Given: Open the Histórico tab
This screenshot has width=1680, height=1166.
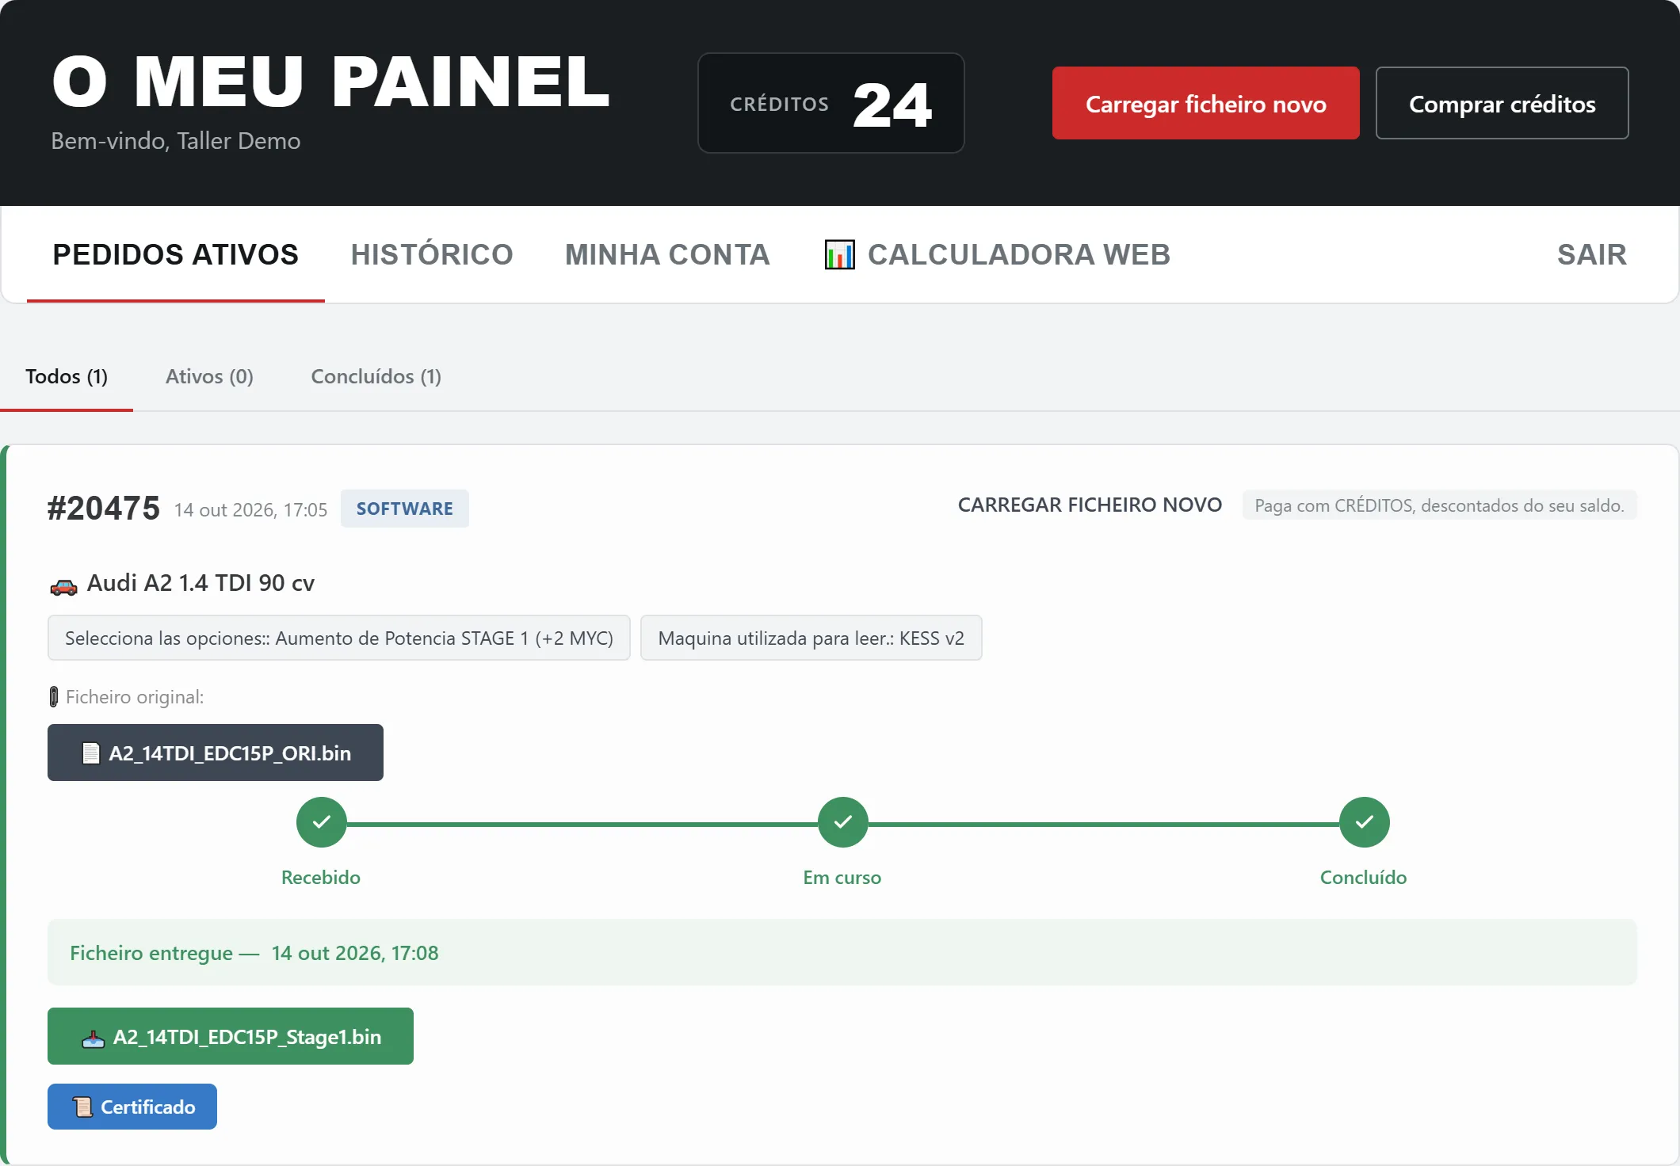Looking at the screenshot, I should (x=432, y=254).
